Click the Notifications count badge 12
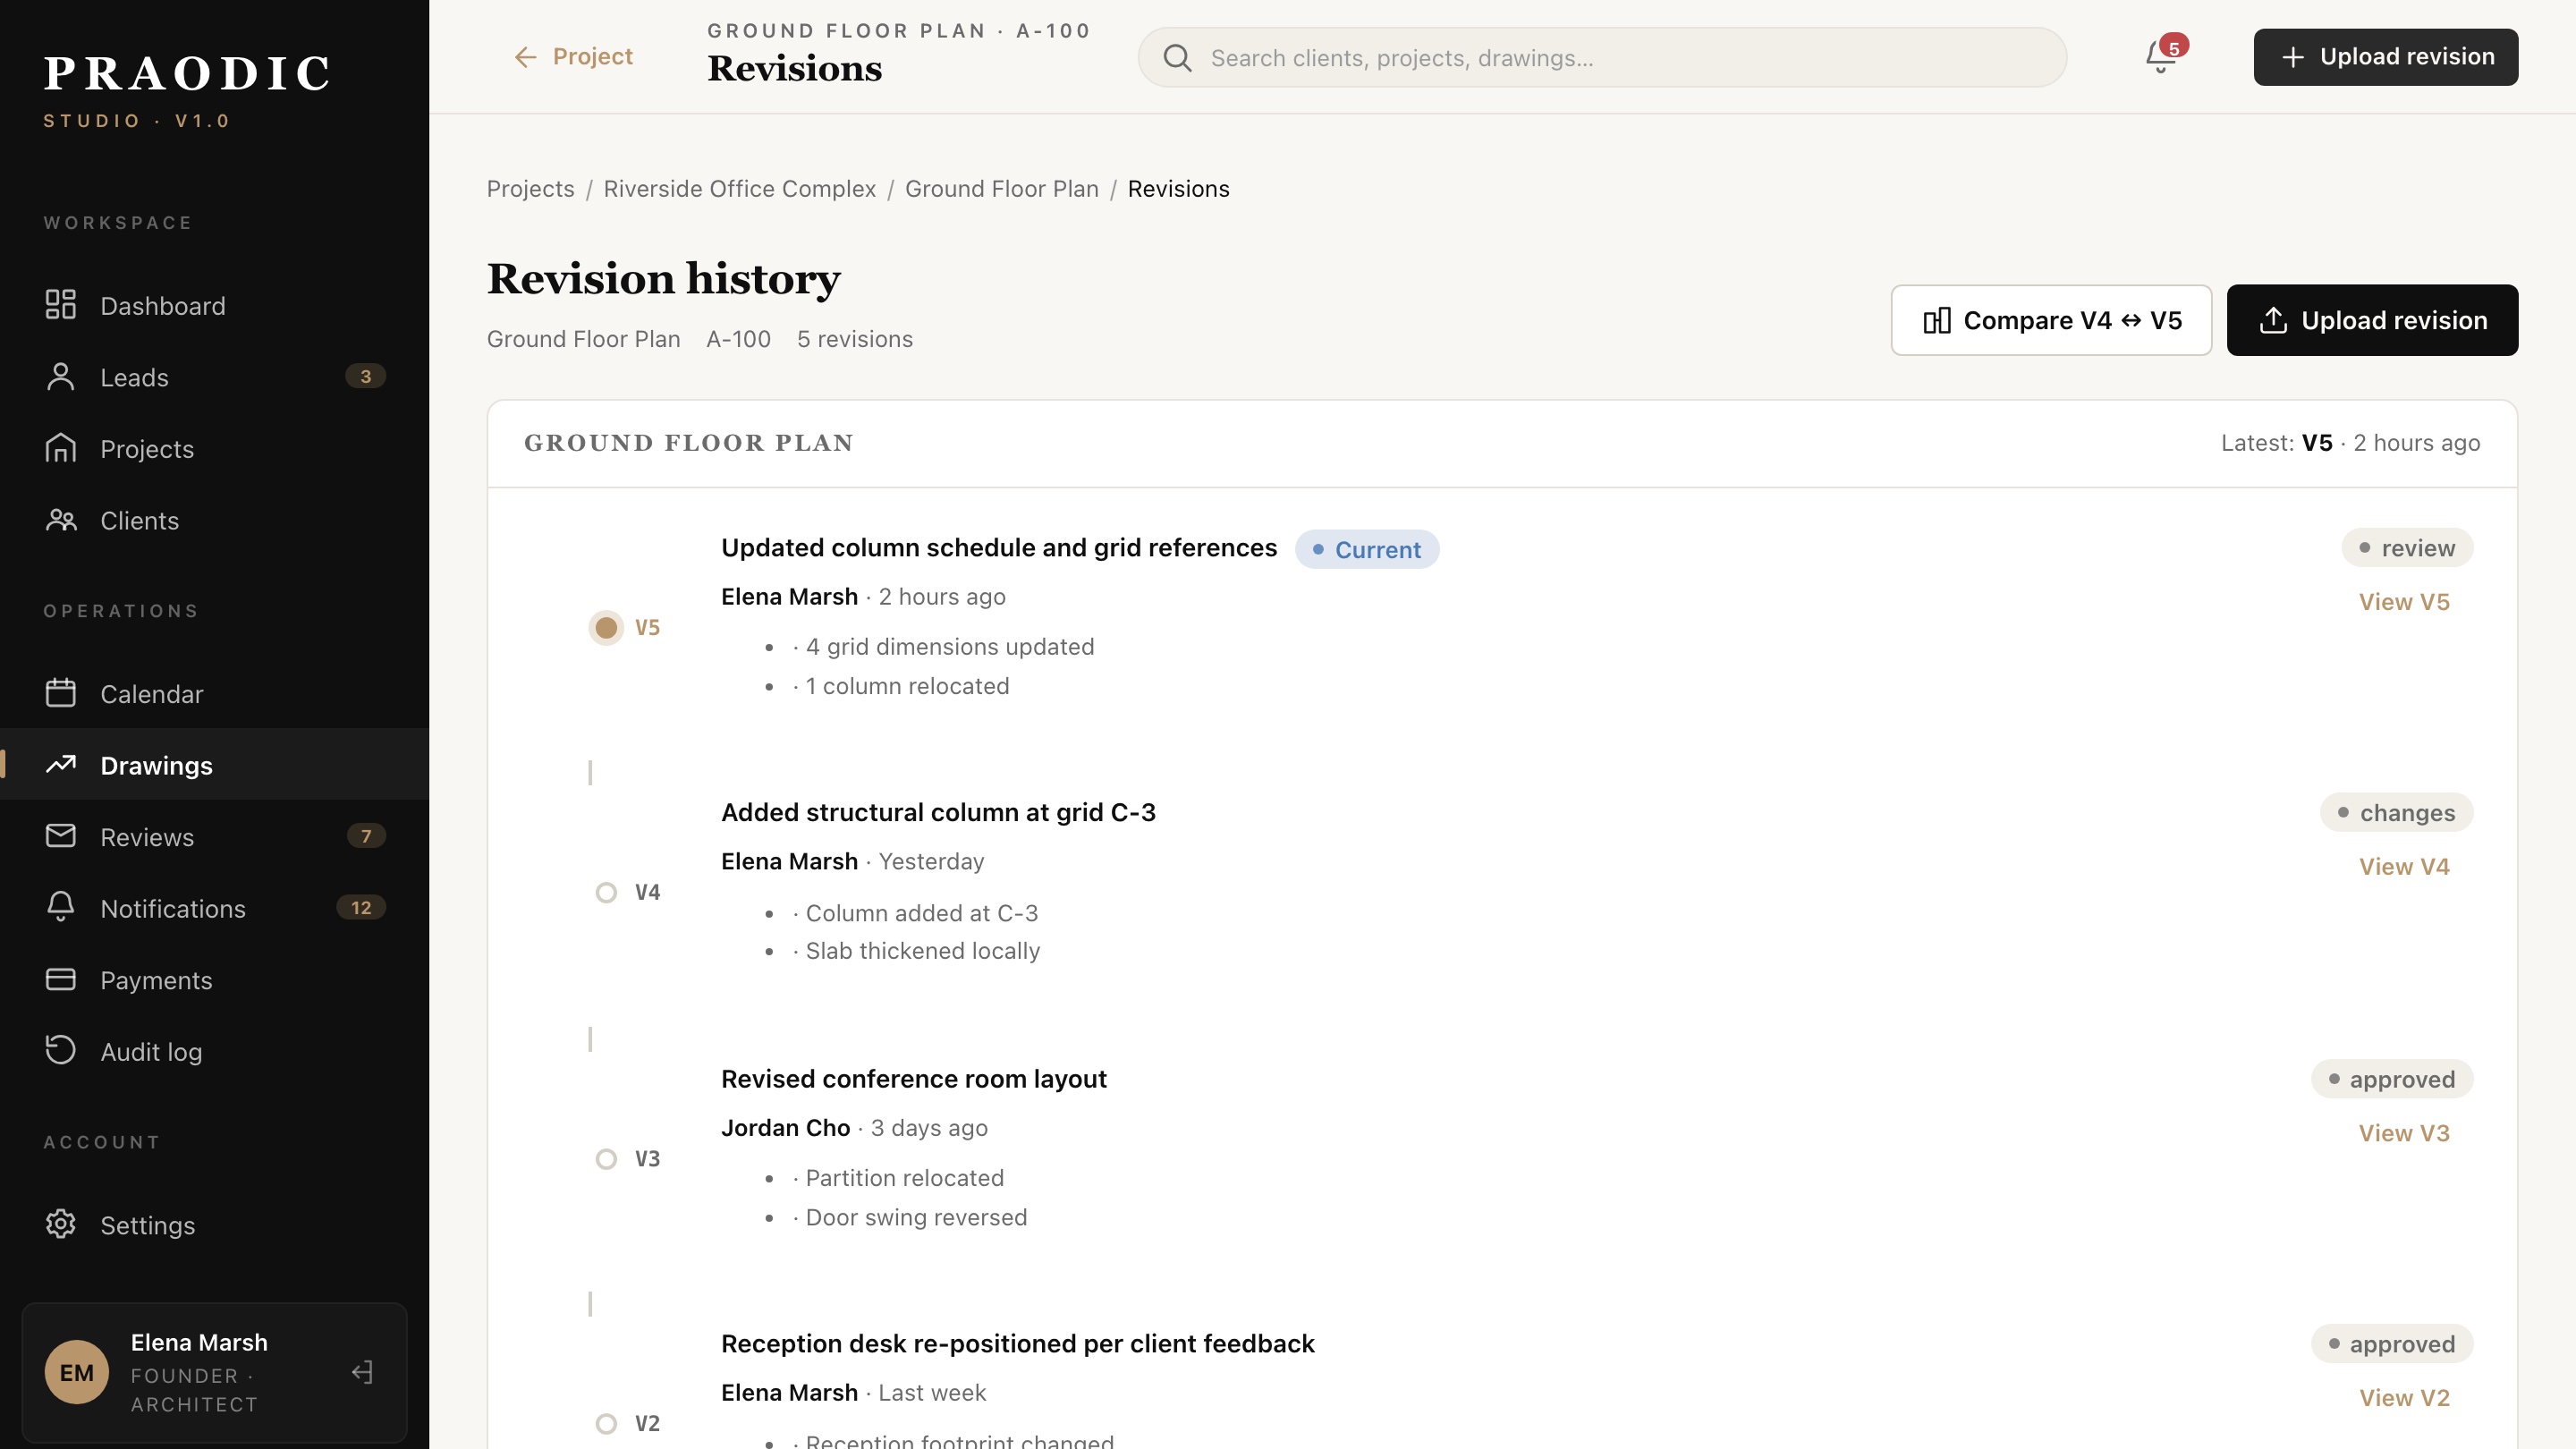This screenshot has height=1449, width=2576. click(x=361, y=907)
